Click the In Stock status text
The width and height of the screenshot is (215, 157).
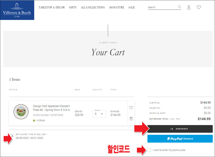click(41, 120)
